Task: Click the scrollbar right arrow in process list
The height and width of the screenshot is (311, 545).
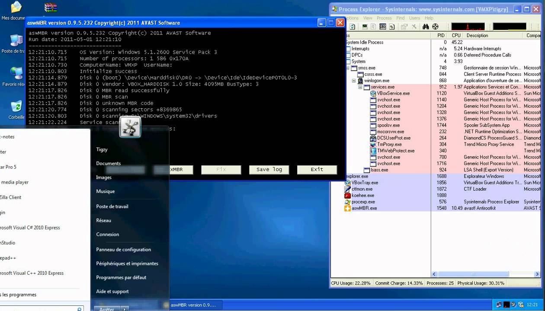Action: (538, 274)
